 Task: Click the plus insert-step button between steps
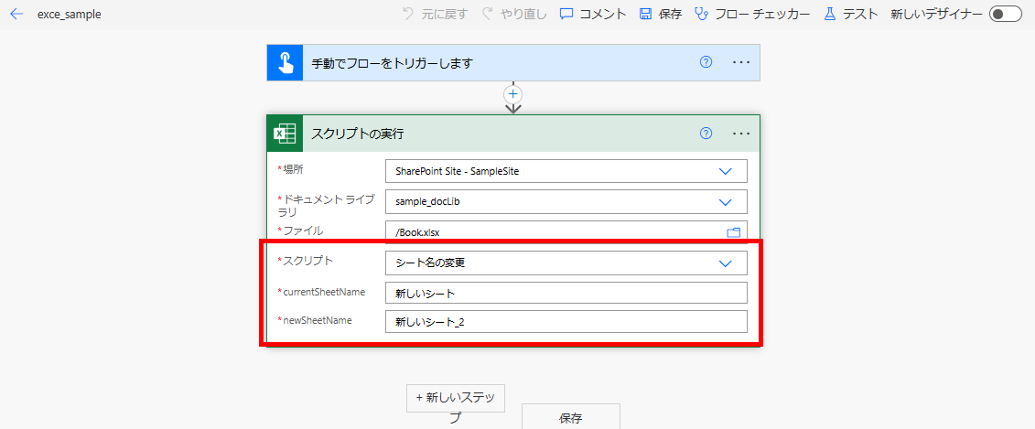pos(513,94)
